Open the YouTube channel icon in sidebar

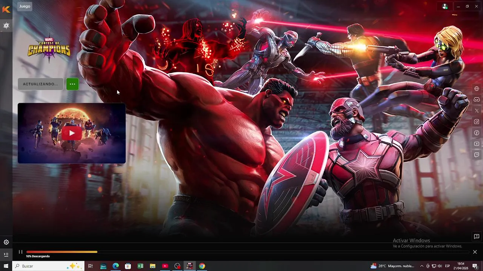tap(477, 144)
